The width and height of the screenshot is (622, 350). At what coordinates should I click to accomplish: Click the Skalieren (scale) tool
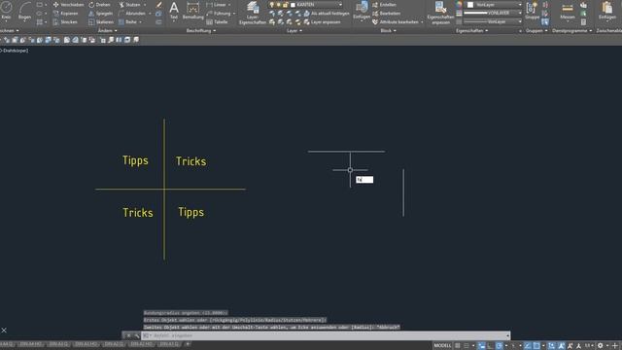tap(101, 22)
